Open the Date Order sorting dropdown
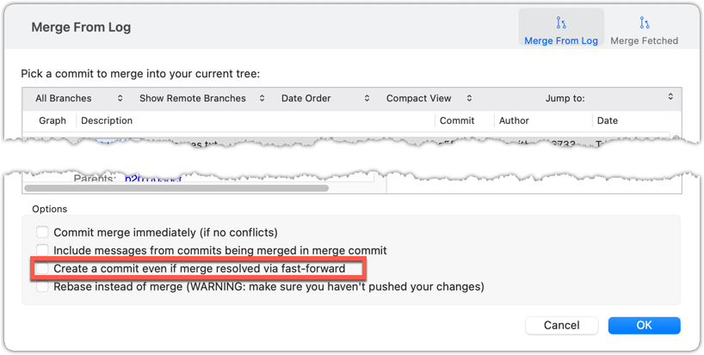Screen dimensions: 704x355 325,98
